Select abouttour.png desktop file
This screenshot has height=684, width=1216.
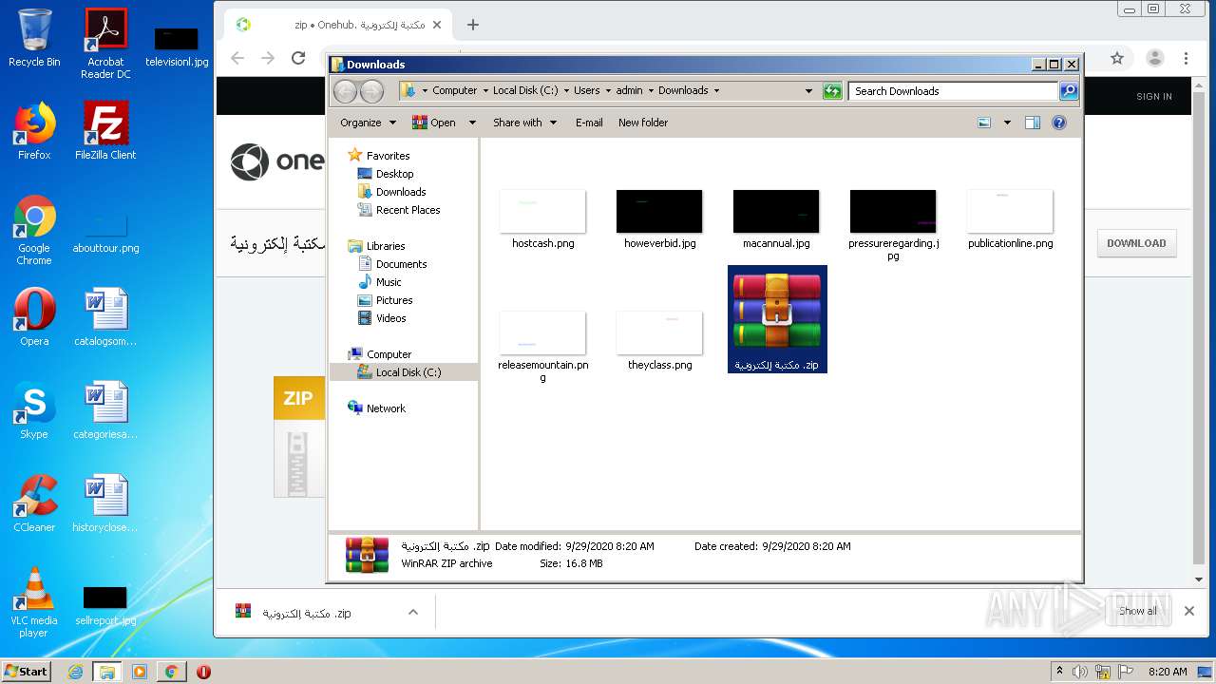[x=105, y=234]
